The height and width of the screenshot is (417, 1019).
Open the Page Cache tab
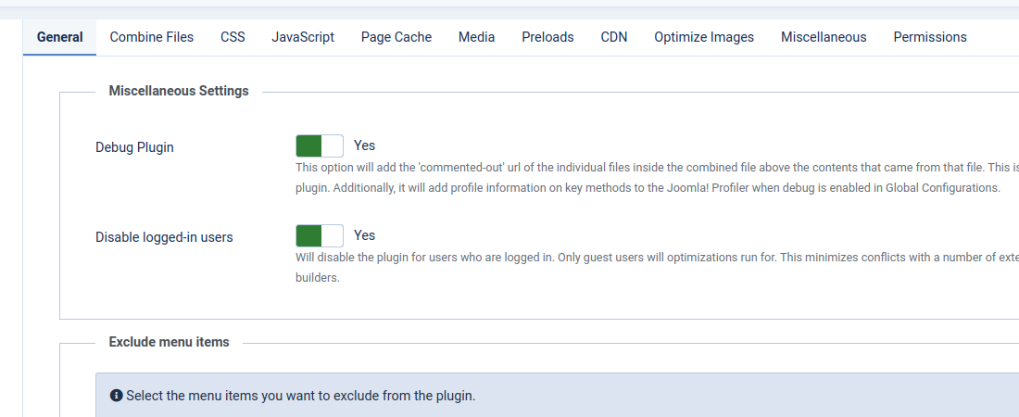click(396, 37)
